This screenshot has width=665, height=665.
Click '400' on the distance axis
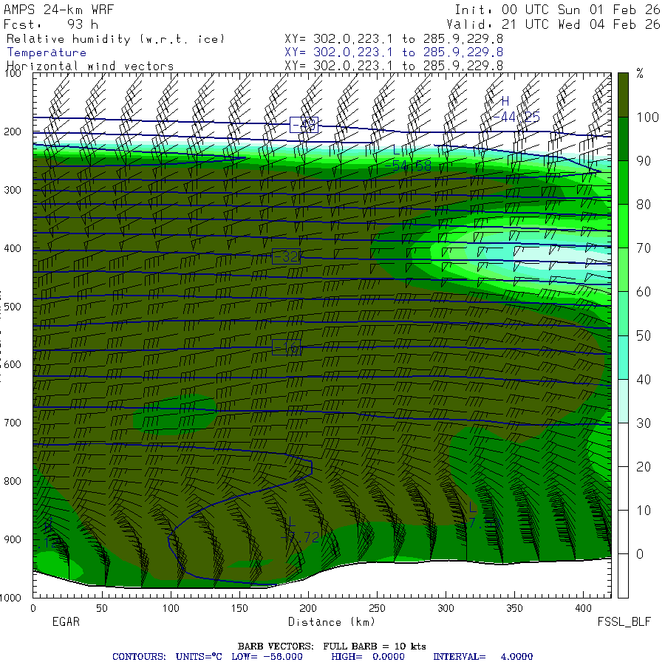click(583, 608)
